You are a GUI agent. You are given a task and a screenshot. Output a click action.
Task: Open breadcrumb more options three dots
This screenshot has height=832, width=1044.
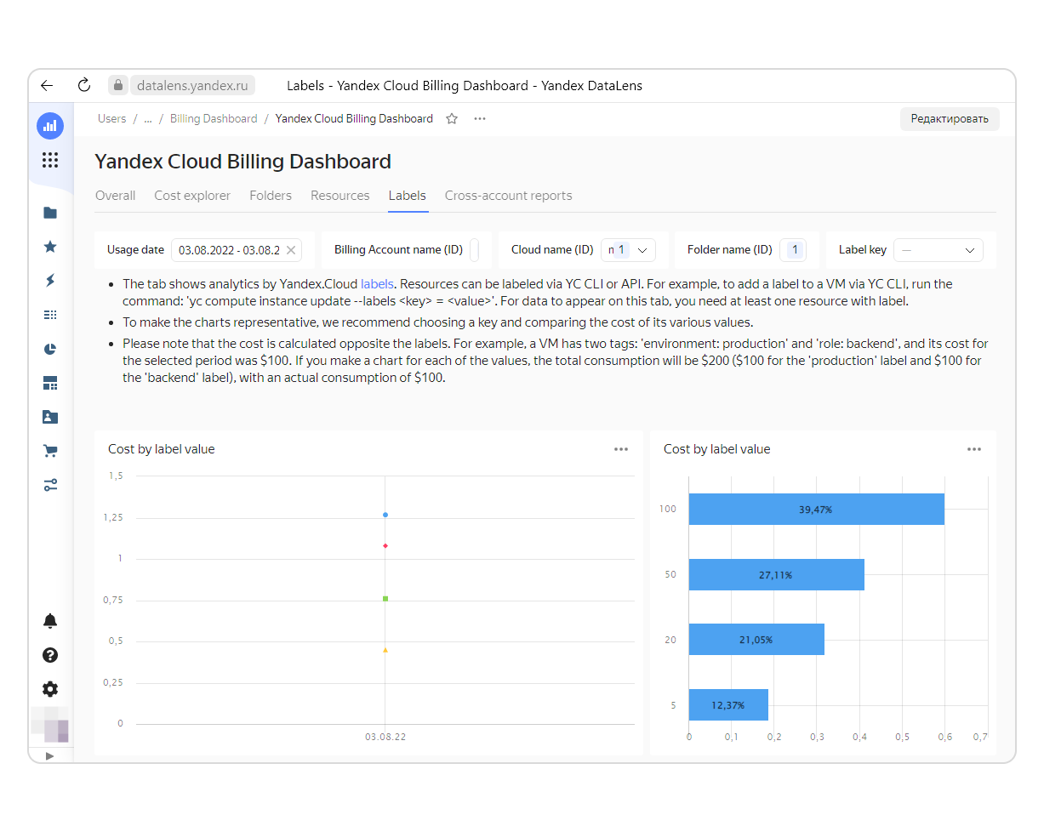pyautogui.click(x=480, y=119)
